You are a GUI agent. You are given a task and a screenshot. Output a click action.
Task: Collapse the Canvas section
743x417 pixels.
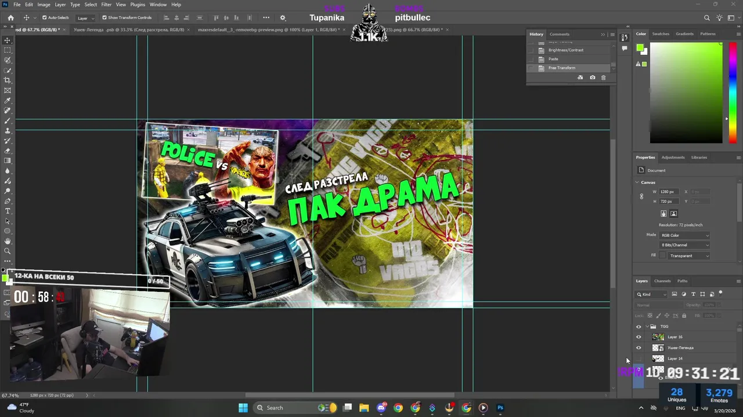pos(637,182)
